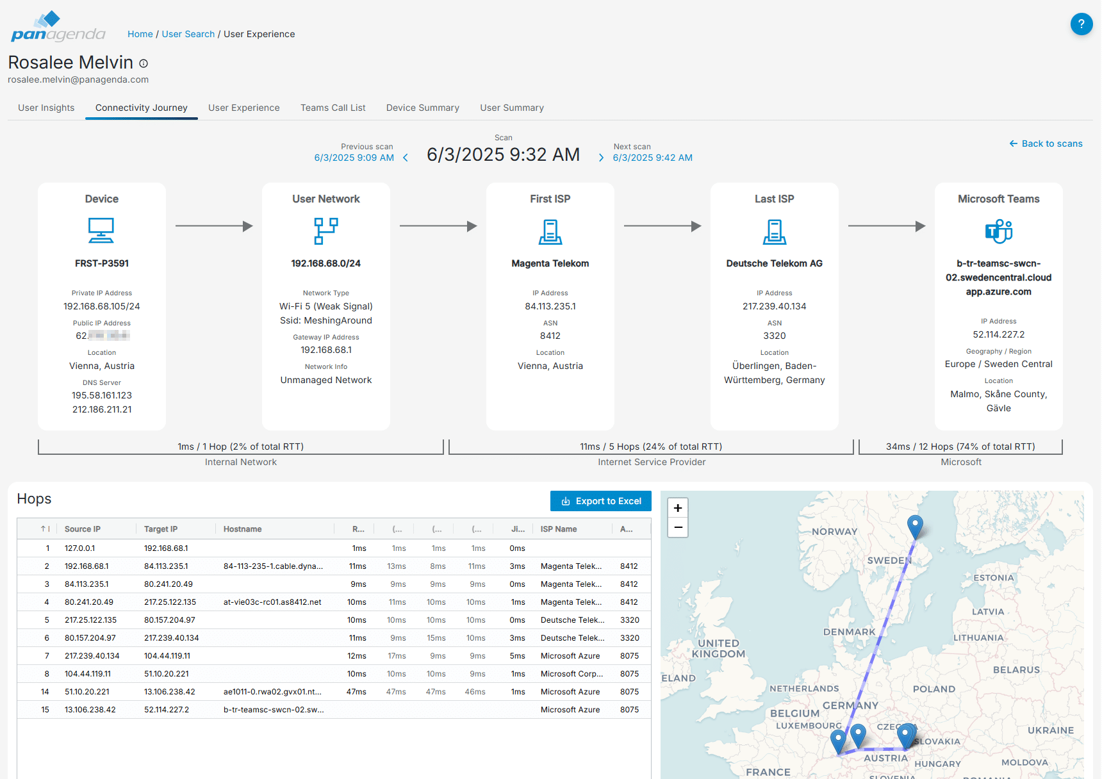
Task: Open User Search breadcrumb link
Action: coord(188,34)
